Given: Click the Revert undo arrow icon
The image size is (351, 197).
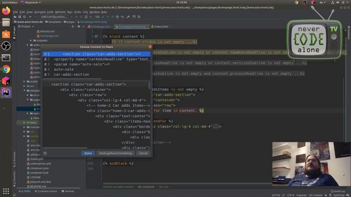Looking at the screenshot, I should (122, 17).
